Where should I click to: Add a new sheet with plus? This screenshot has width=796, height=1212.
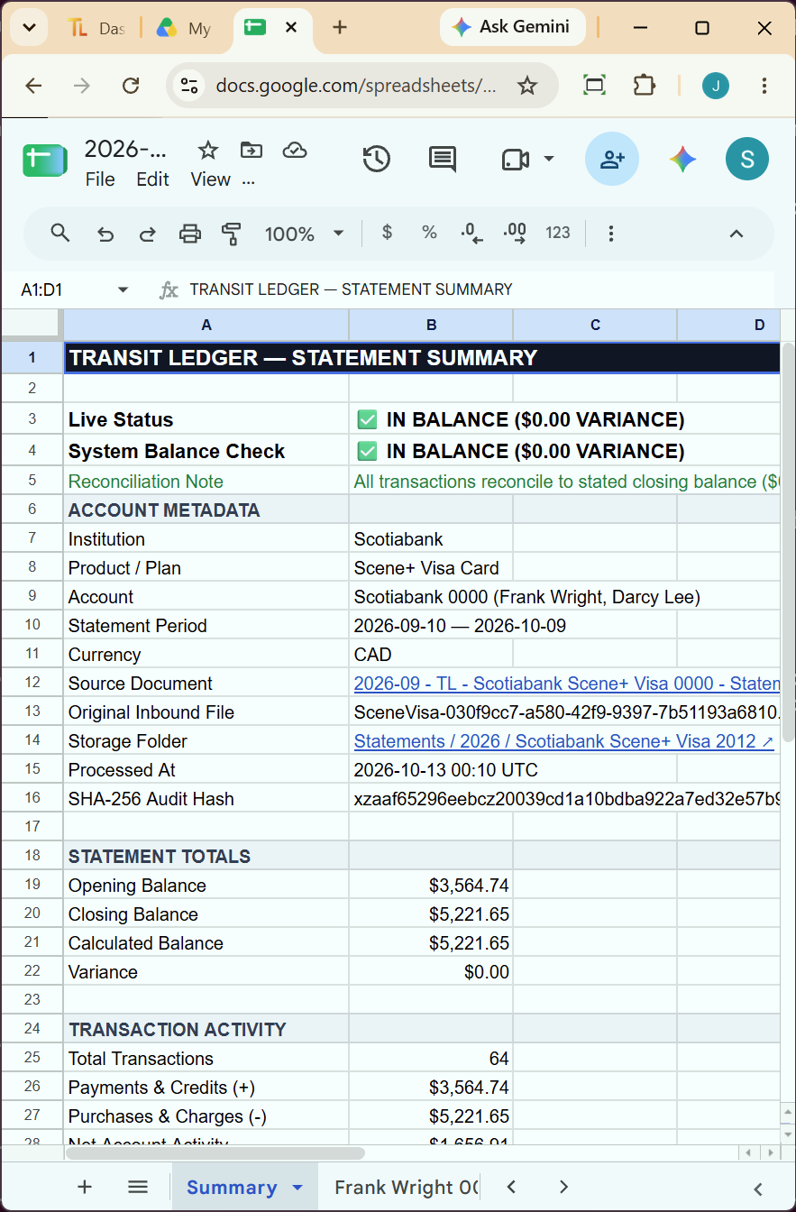pos(85,1187)
